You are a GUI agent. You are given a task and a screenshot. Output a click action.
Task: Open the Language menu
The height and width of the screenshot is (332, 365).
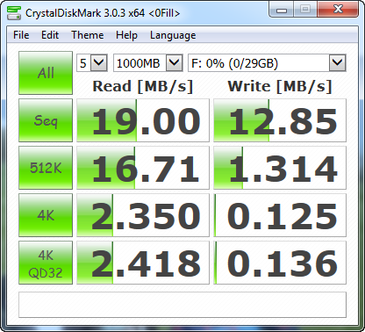pyautogui.click(x=173, y=35)
